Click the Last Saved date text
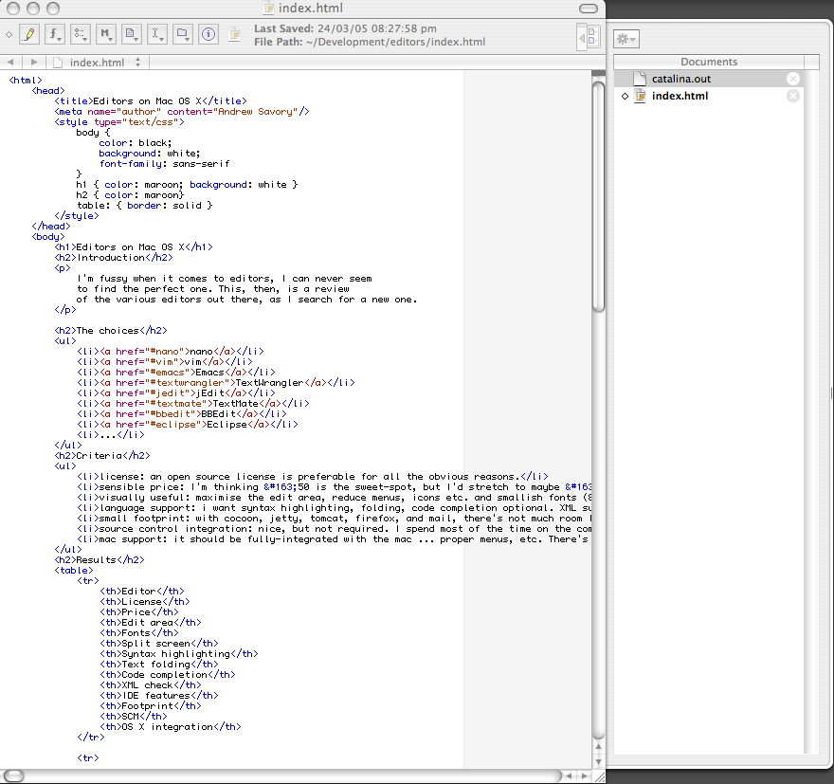 (x=345, y=28)
